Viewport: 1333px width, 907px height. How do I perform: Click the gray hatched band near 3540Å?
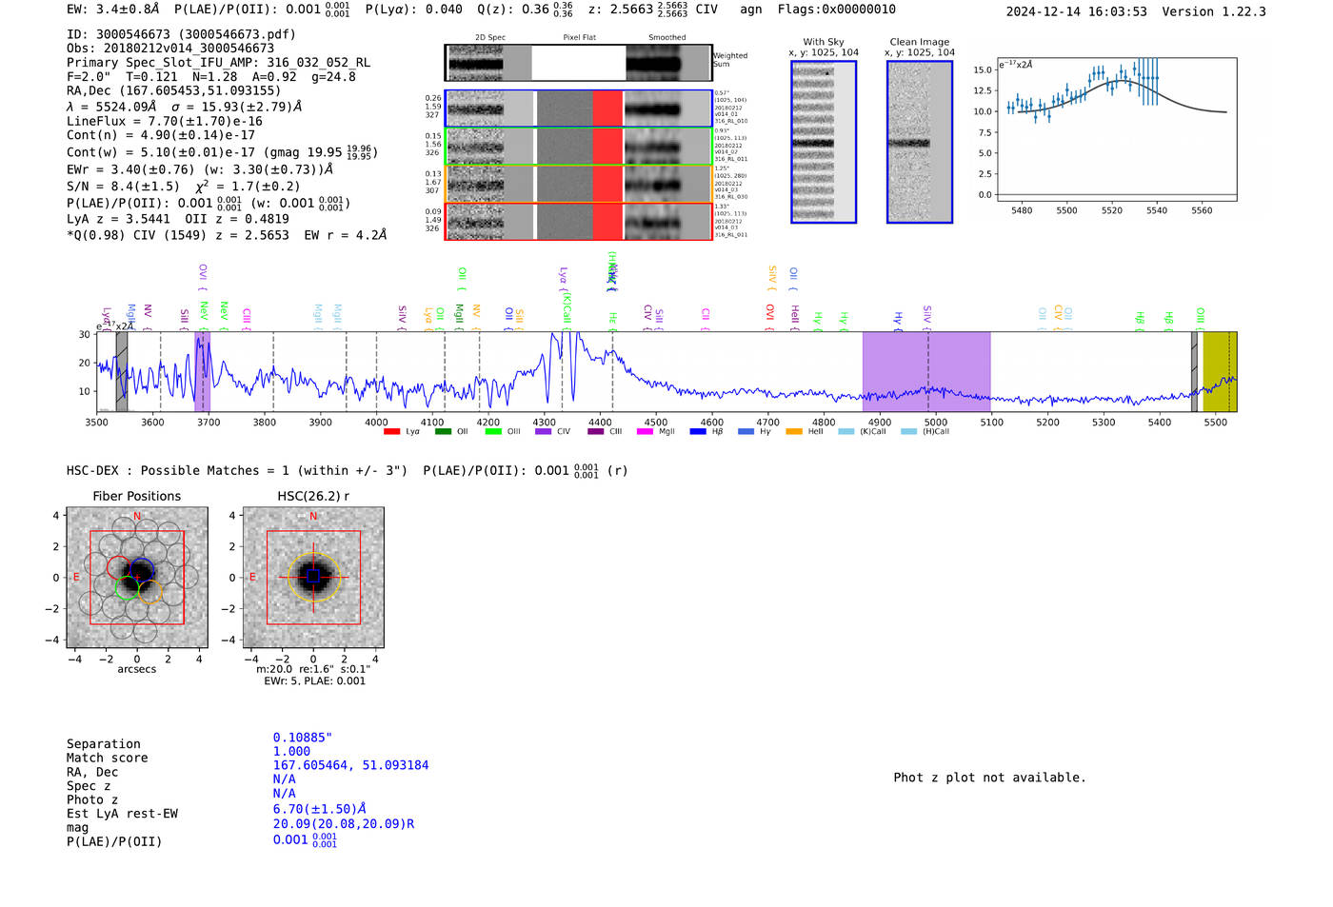(122, 372)
